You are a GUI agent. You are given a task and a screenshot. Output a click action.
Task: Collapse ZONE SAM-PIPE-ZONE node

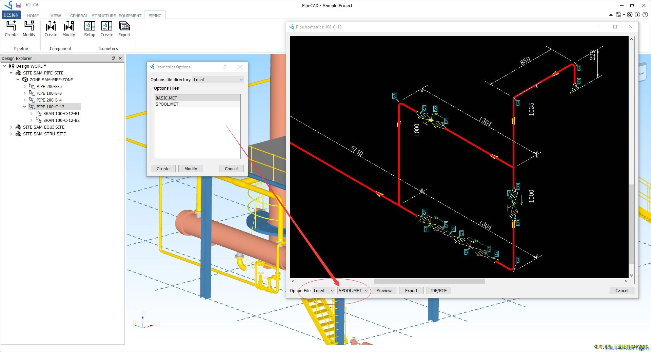click(18, 80)
